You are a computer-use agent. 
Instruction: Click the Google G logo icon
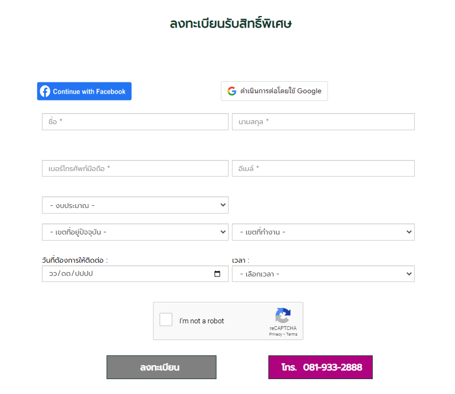pos(231,91)
